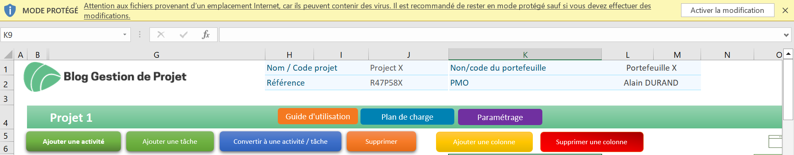Open the purple Paramétrage button
The width and height of the screenshot is (794, 155).
[500, 117]
